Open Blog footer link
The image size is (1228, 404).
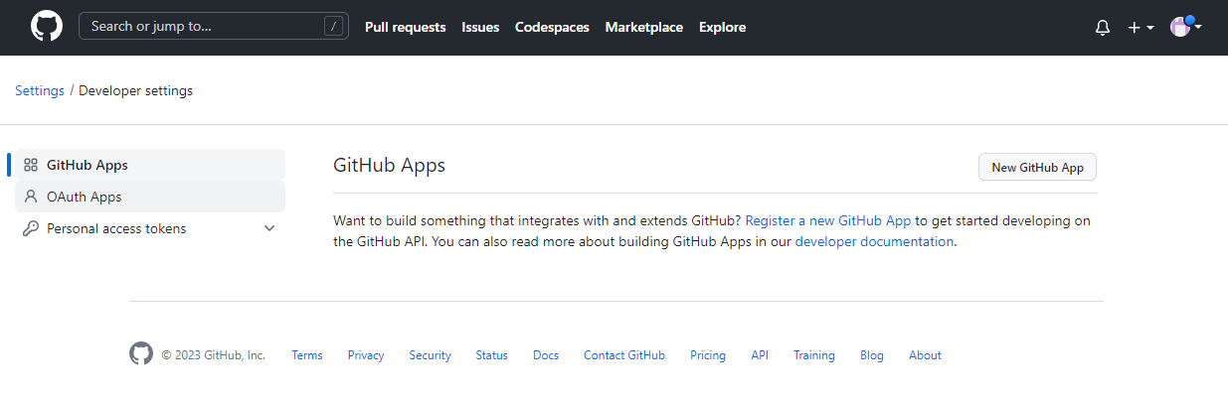(x=872, y=355)
